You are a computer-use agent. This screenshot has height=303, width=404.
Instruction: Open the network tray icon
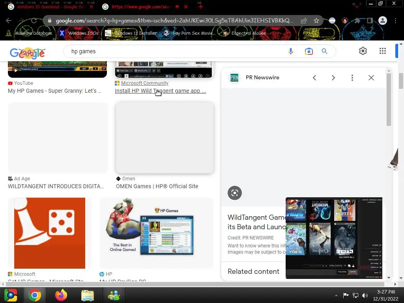[x=355, y=296]
